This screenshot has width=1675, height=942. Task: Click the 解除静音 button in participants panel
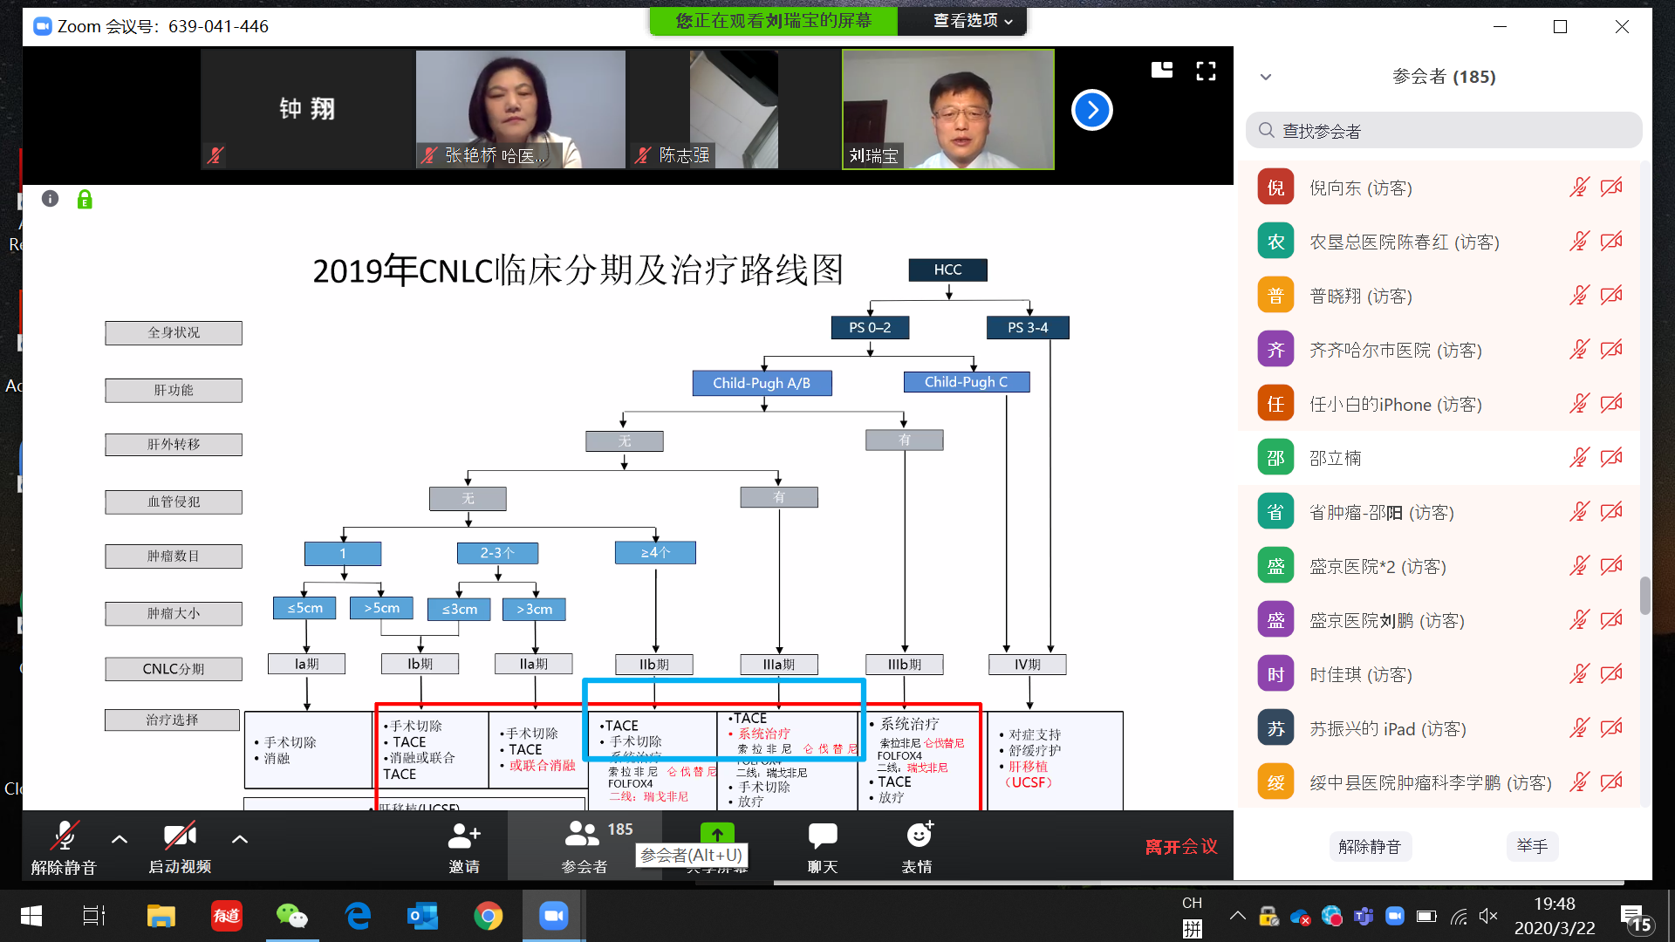tap(1370, 846)
